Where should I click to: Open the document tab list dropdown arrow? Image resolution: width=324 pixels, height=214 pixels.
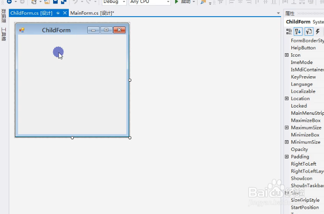278,13
